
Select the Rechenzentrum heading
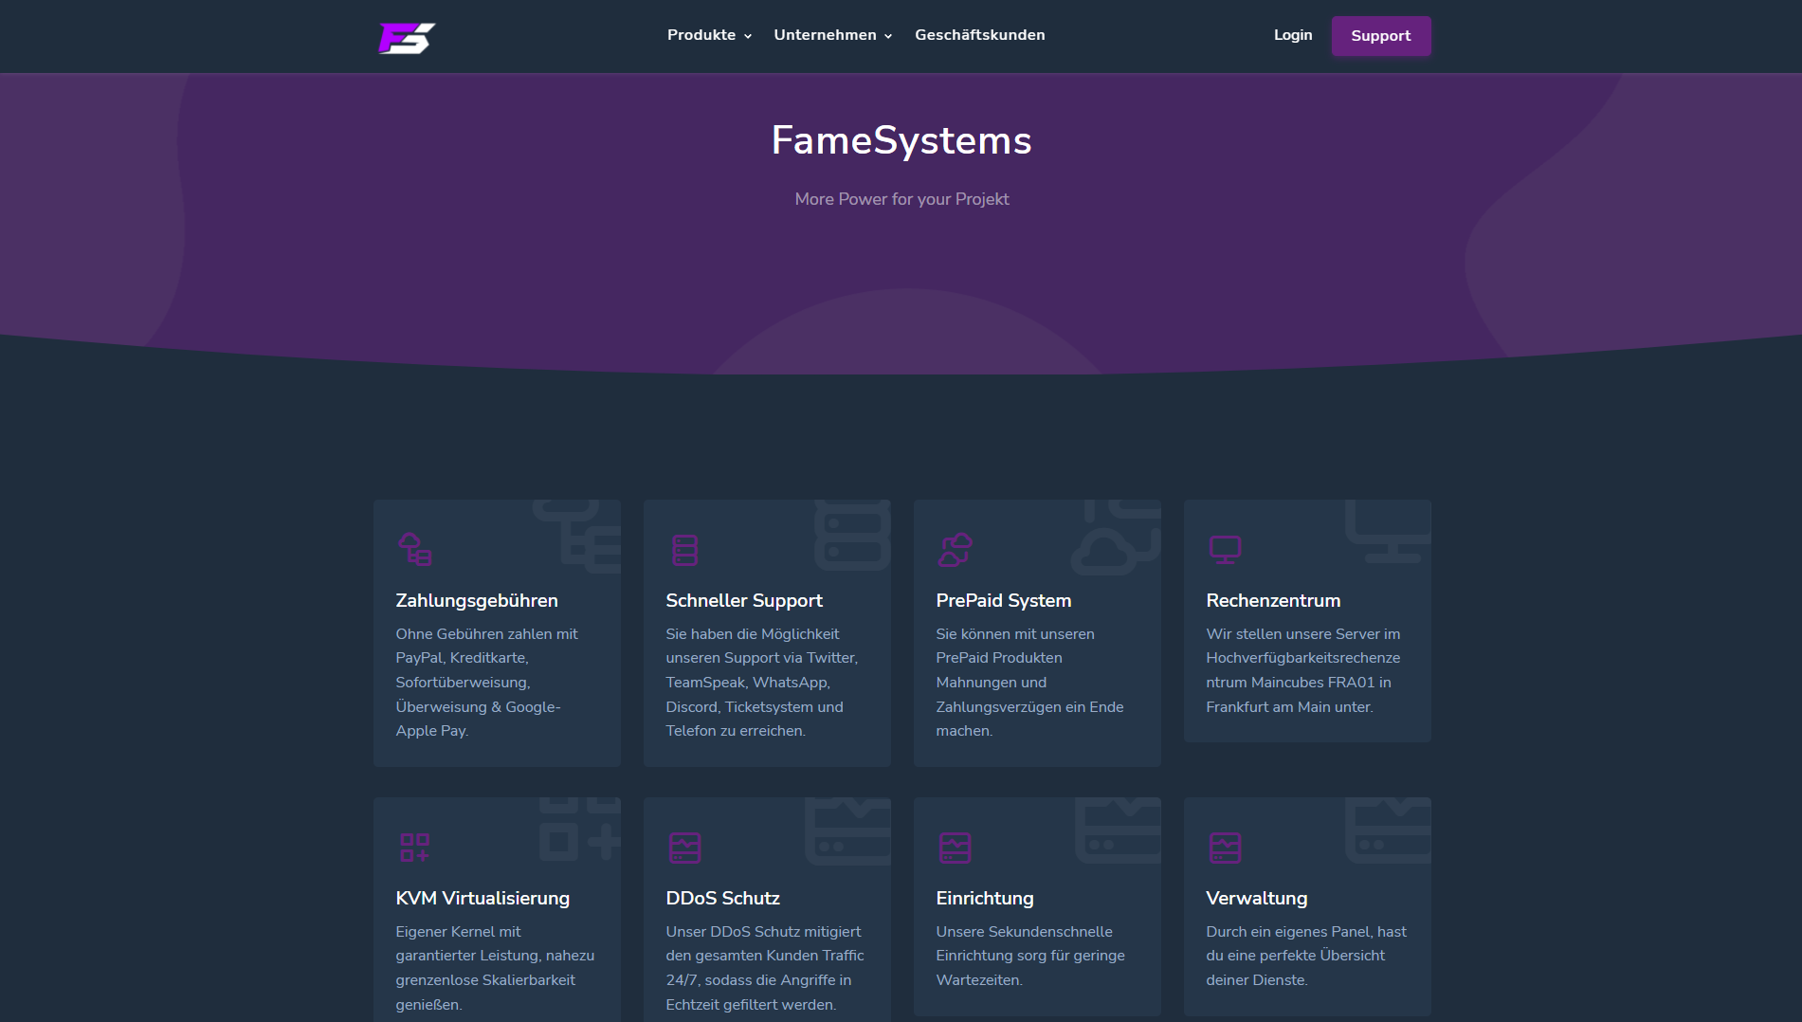click(1273, 600)
